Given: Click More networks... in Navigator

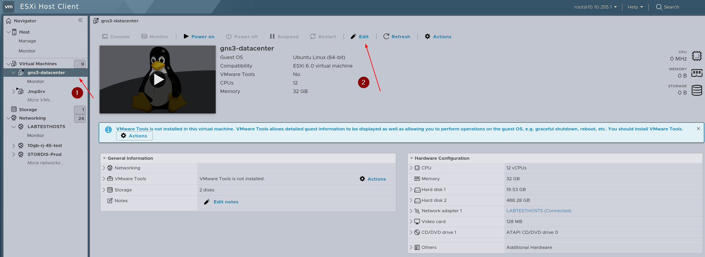Looking at the screenshot, I should [x=46, y=163].
